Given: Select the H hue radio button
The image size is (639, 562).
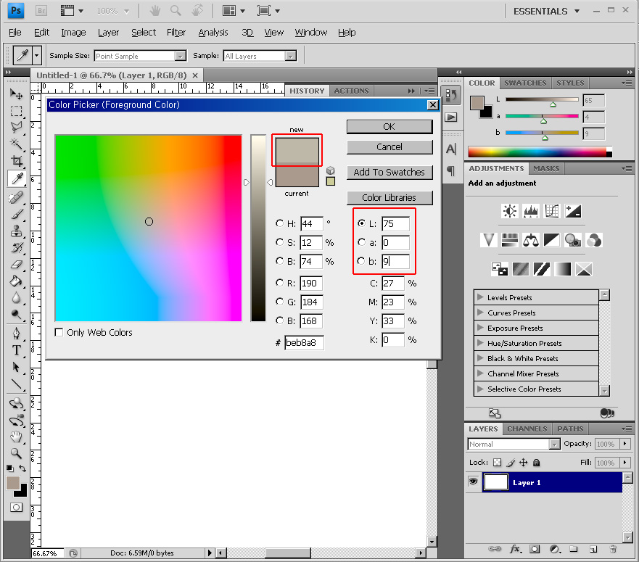Looking at the screenshot, I should click(280, 223).
